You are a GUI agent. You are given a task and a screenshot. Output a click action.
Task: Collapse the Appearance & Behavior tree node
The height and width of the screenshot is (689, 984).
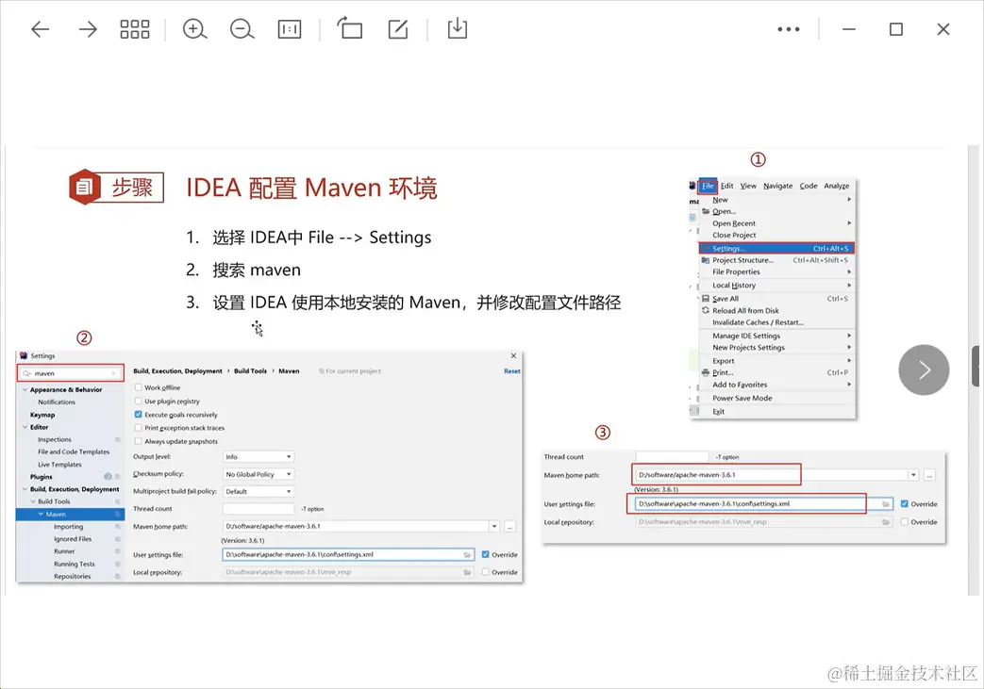tap(25, 389)
